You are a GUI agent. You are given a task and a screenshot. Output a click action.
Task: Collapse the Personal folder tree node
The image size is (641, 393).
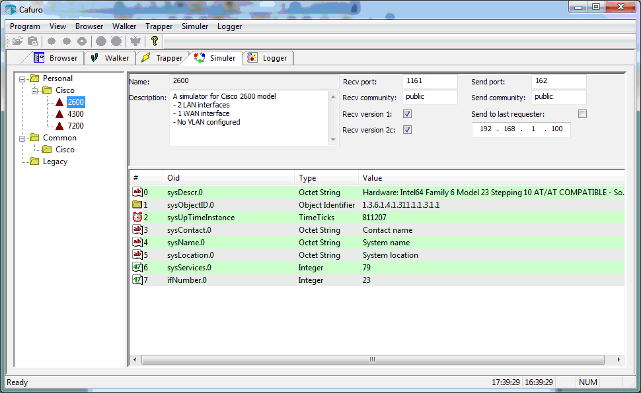point(22,79)
